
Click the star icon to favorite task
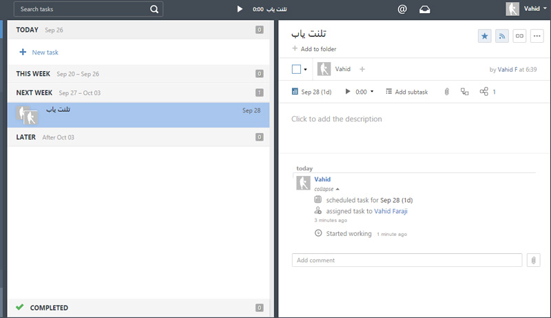click(x=485, y=37)
